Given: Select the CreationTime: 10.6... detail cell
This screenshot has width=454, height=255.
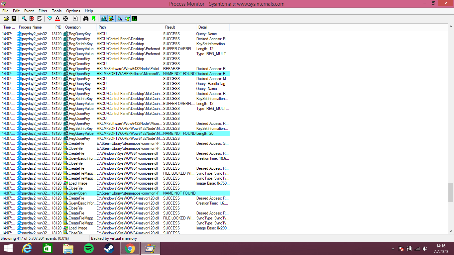Looking at the screenshot, I should pos(213,158).
